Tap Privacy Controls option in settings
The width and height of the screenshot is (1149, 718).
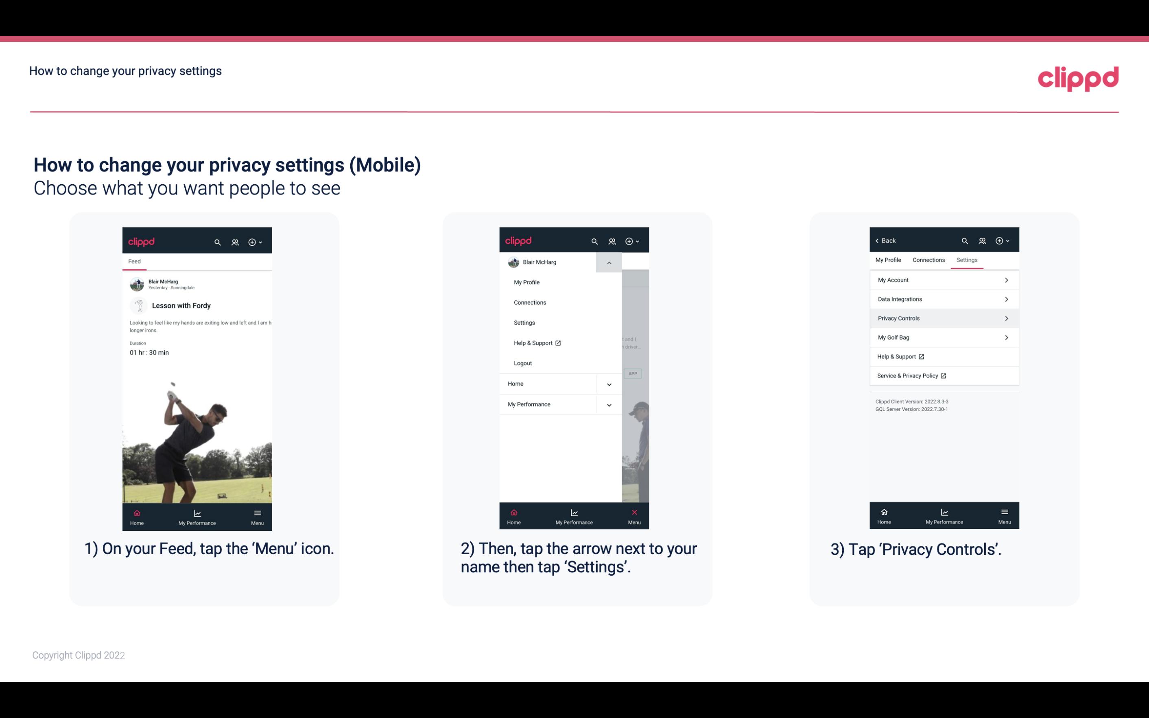coord(943,318)
